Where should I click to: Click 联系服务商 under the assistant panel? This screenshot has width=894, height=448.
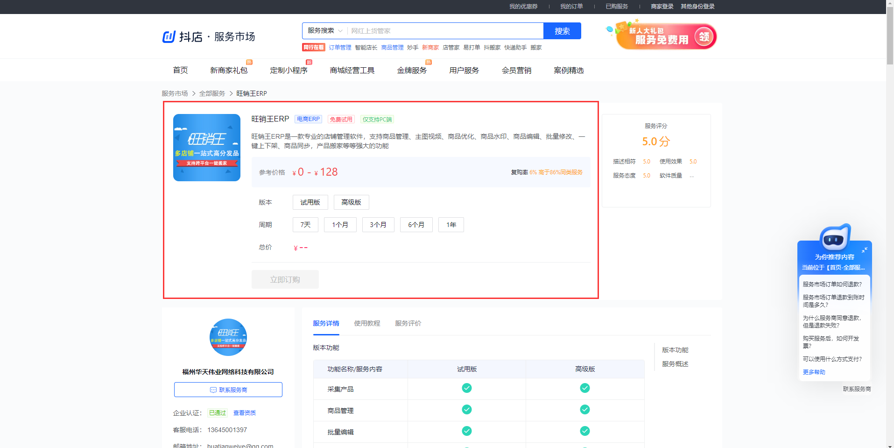pos(857,389)
